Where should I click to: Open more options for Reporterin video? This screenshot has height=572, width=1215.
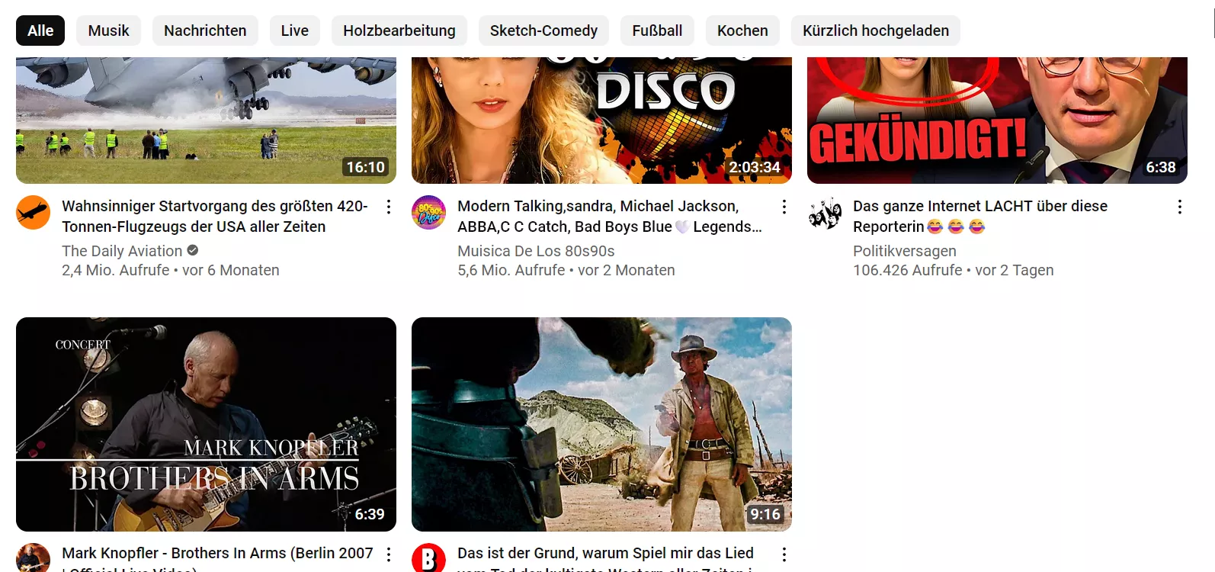pyautogui.click(x=1180, y=207)
